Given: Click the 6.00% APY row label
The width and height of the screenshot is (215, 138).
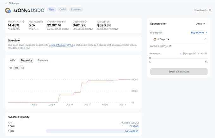Looking at the screenshot, I should [x=11, y=126].
